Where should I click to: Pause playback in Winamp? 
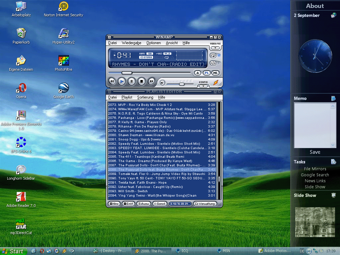[x=131, y=81]
